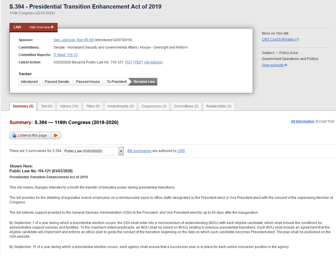Open CBO Cost Estimates [1] link
Image resolution: width=336 pixels, height=256 pixels.
coord(280,39)
